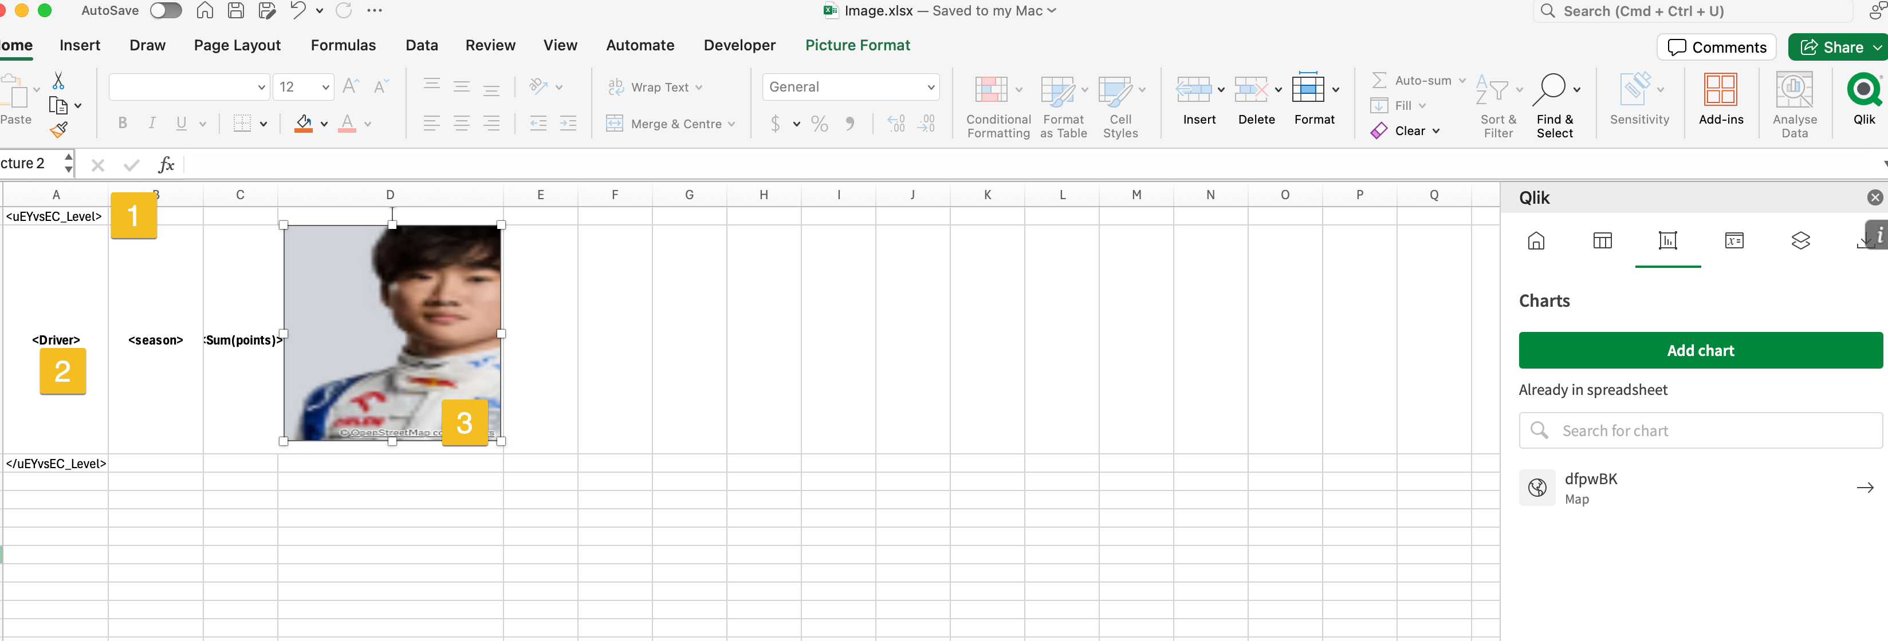Toggle italic formatting

(152, 123)
